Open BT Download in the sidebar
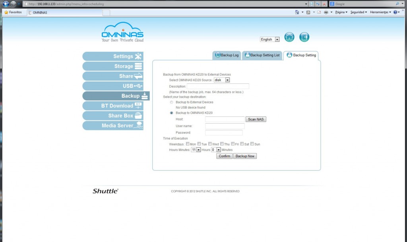This screenshot has width=407, height=242. [x=113, y=106]
